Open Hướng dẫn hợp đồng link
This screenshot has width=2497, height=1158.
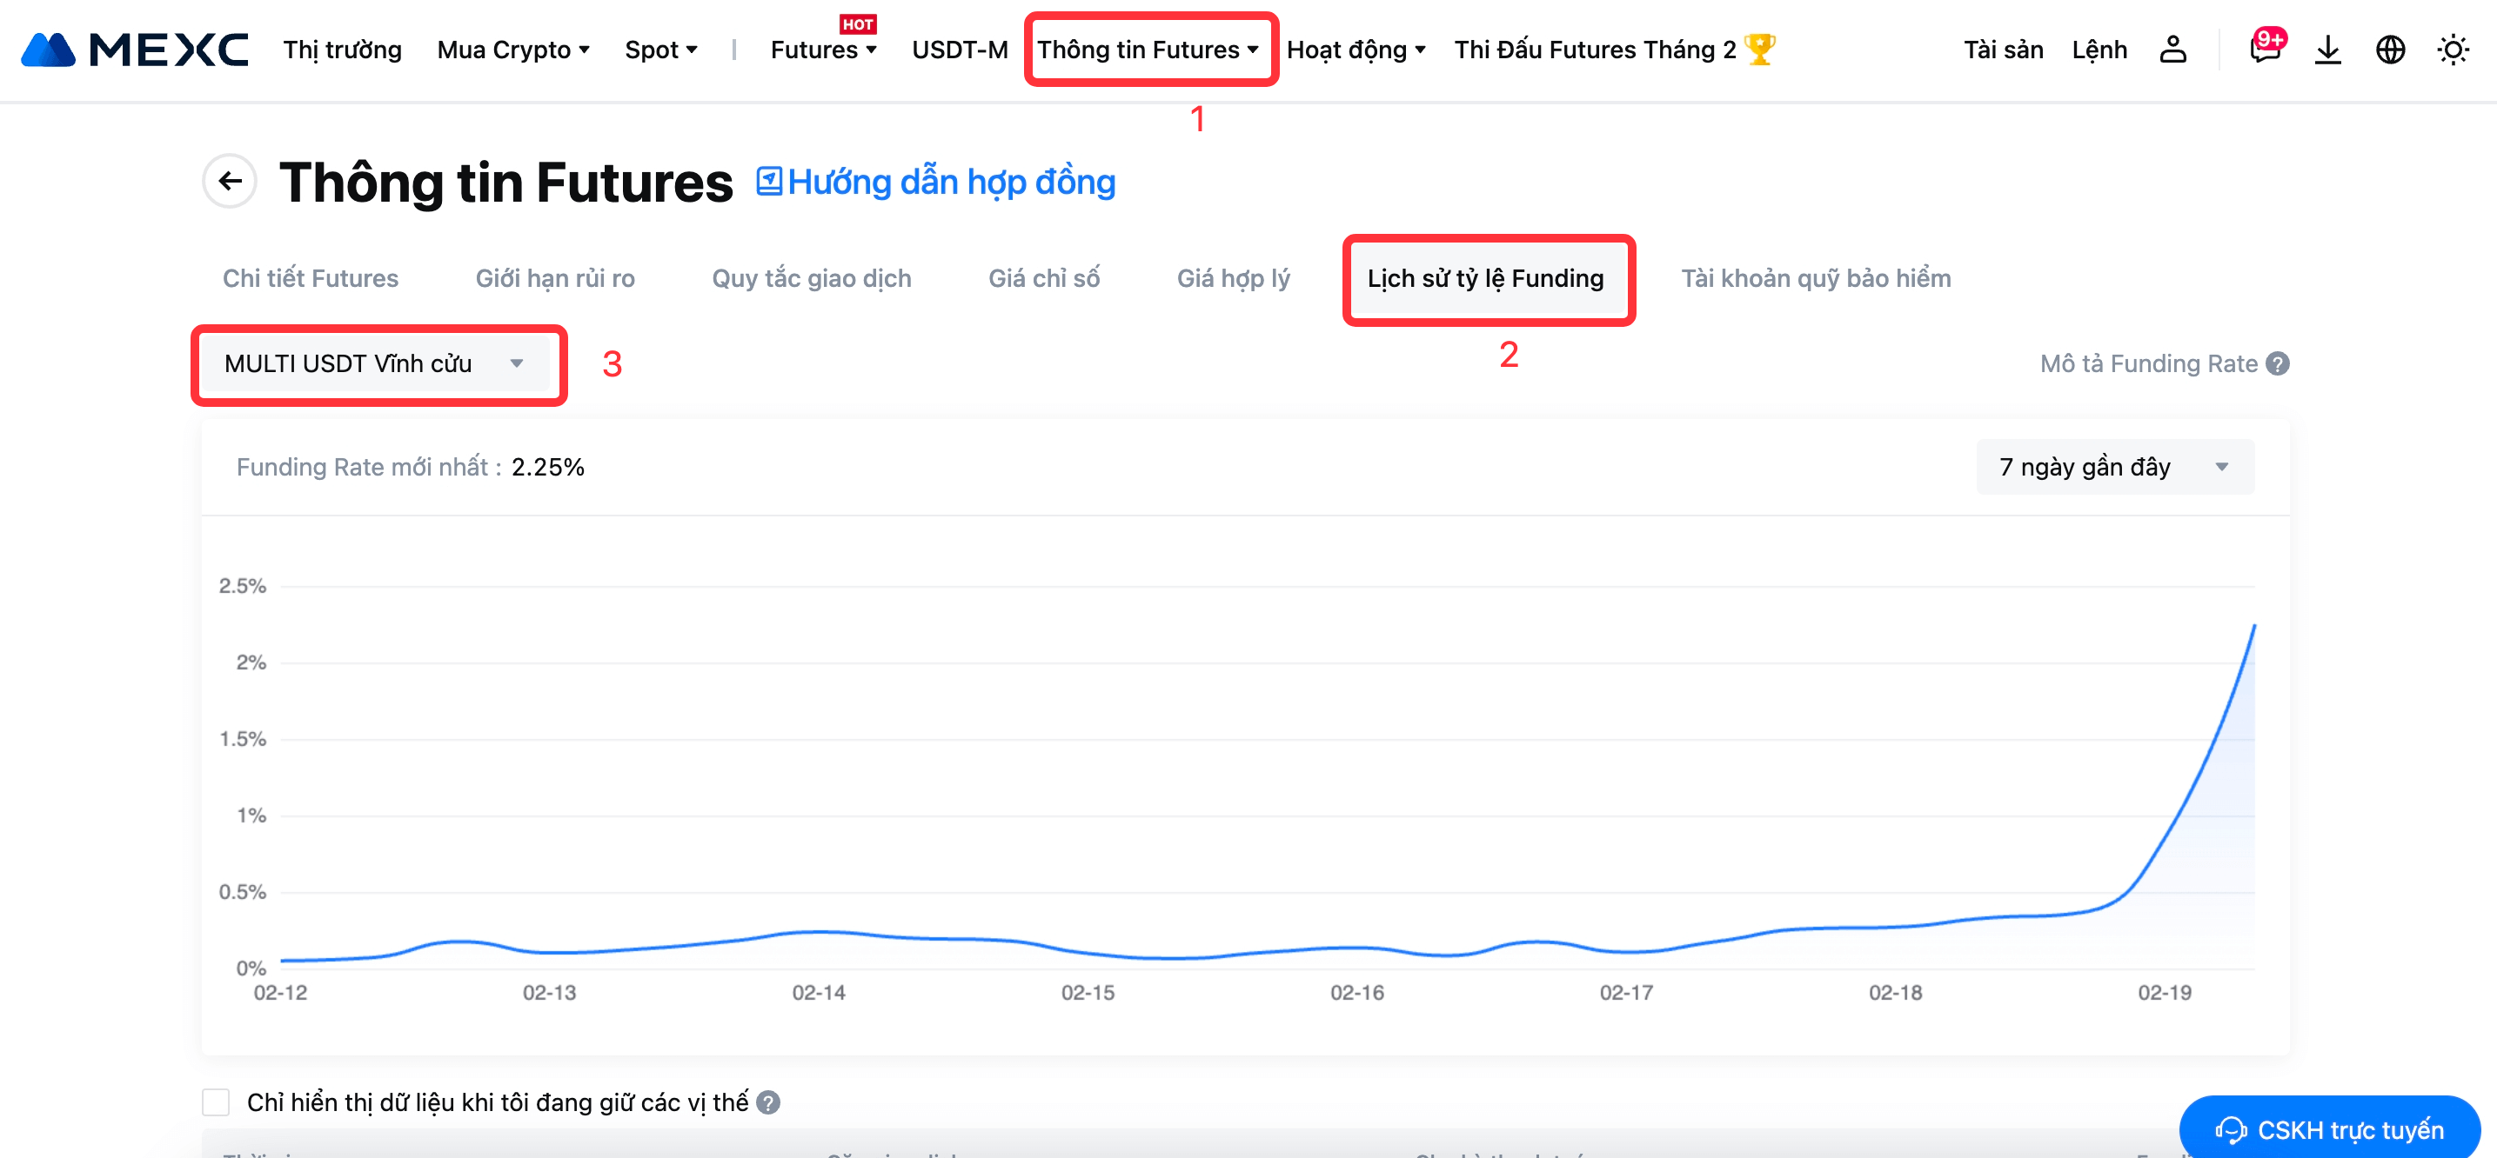coord(936,182)
